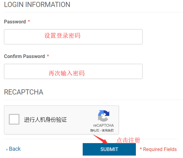Click the red 再次输入密码 hint text

67,73
